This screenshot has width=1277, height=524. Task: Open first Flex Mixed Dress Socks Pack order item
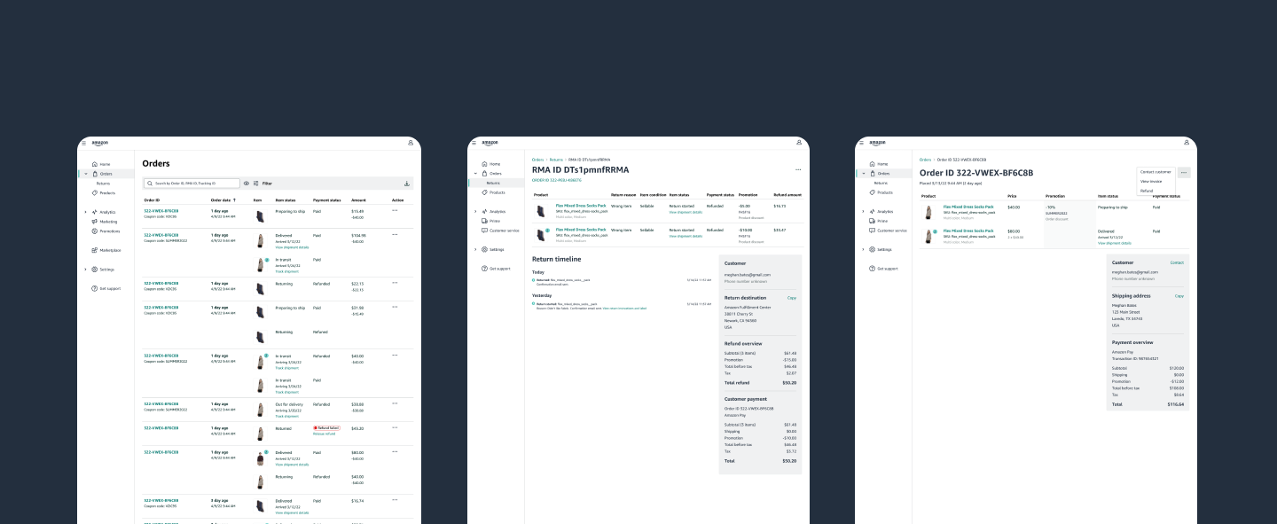pos(968,207)
